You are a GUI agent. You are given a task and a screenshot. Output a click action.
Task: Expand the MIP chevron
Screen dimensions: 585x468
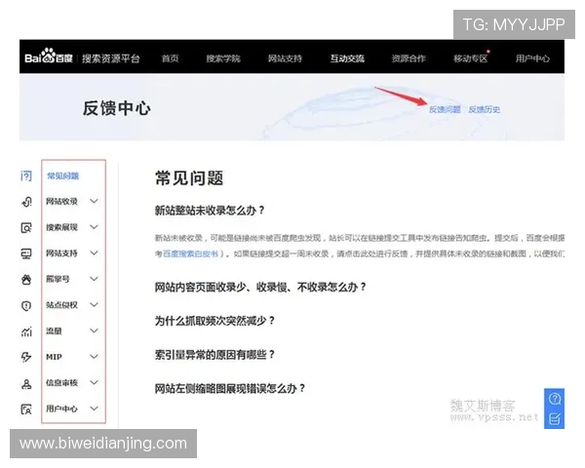94,357
